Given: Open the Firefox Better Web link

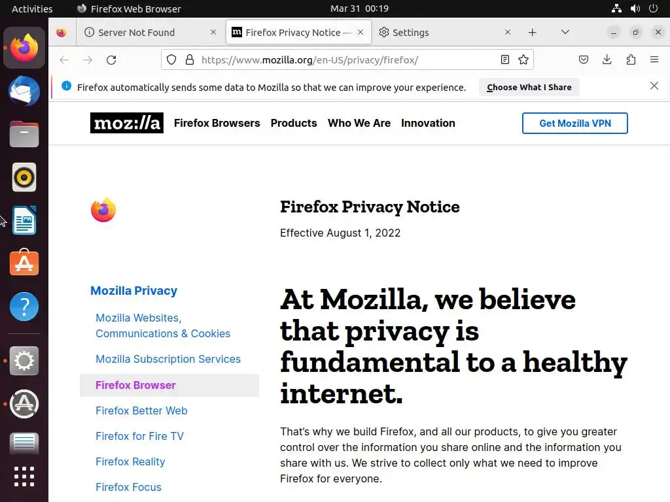Looking at the screenshot, I should (x=141, y=410).
